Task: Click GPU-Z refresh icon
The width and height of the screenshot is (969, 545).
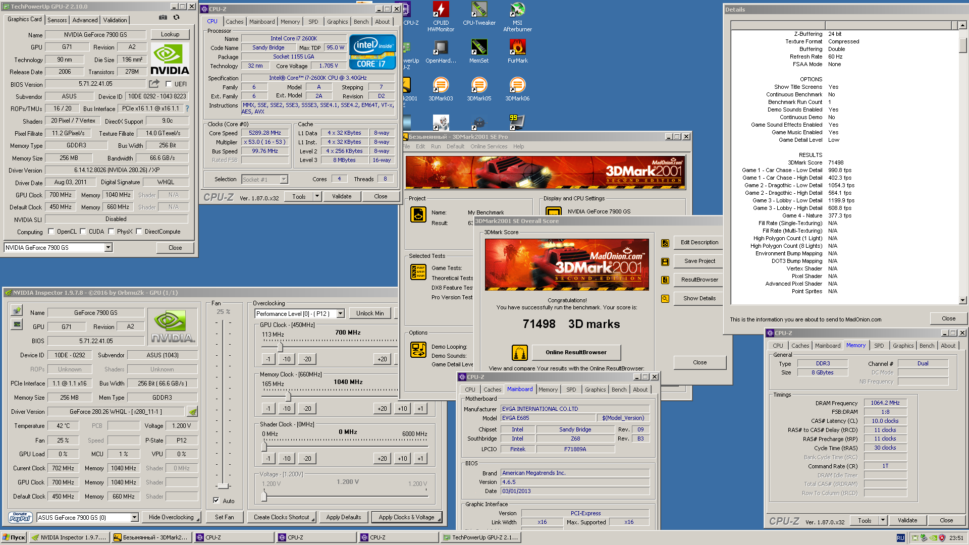Action: tap(176, 18)
